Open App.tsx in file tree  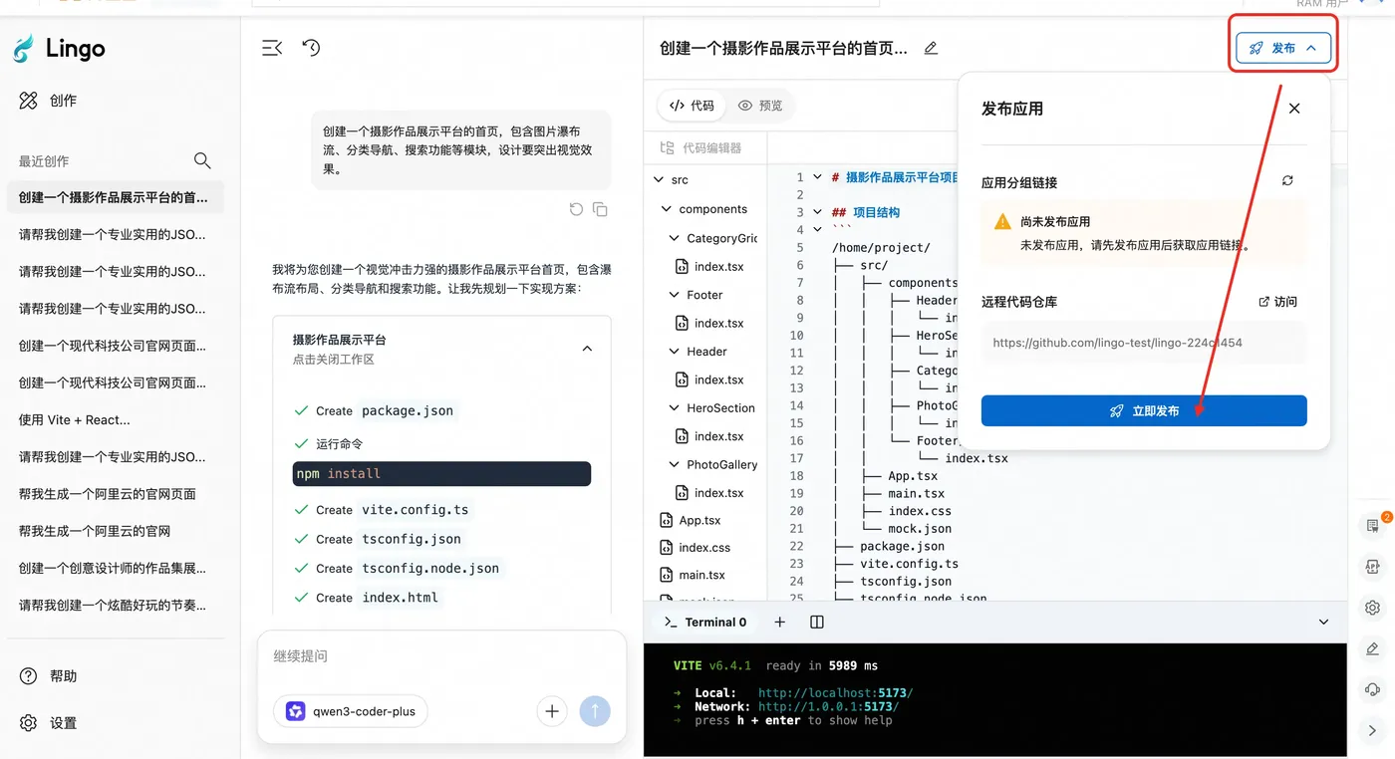[691, 521]
